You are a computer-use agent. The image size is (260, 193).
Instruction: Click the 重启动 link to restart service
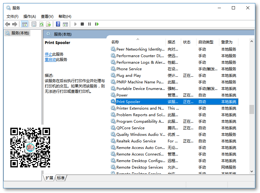pos(50,59)
